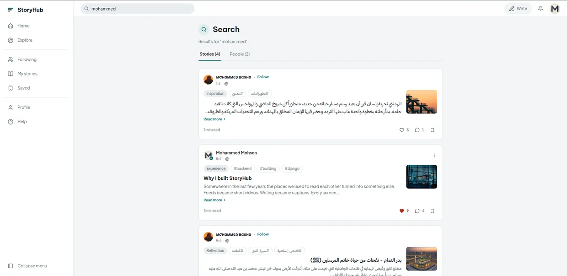Click '1 min read' text
Viewport: 567px width, 276px height.
pos(212,130)
